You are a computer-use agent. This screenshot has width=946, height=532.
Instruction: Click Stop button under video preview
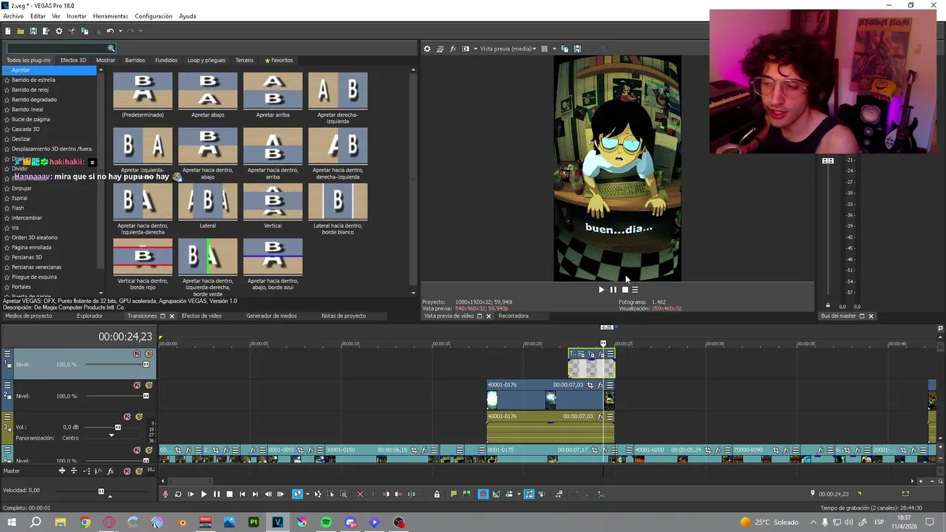click(625, 290)
